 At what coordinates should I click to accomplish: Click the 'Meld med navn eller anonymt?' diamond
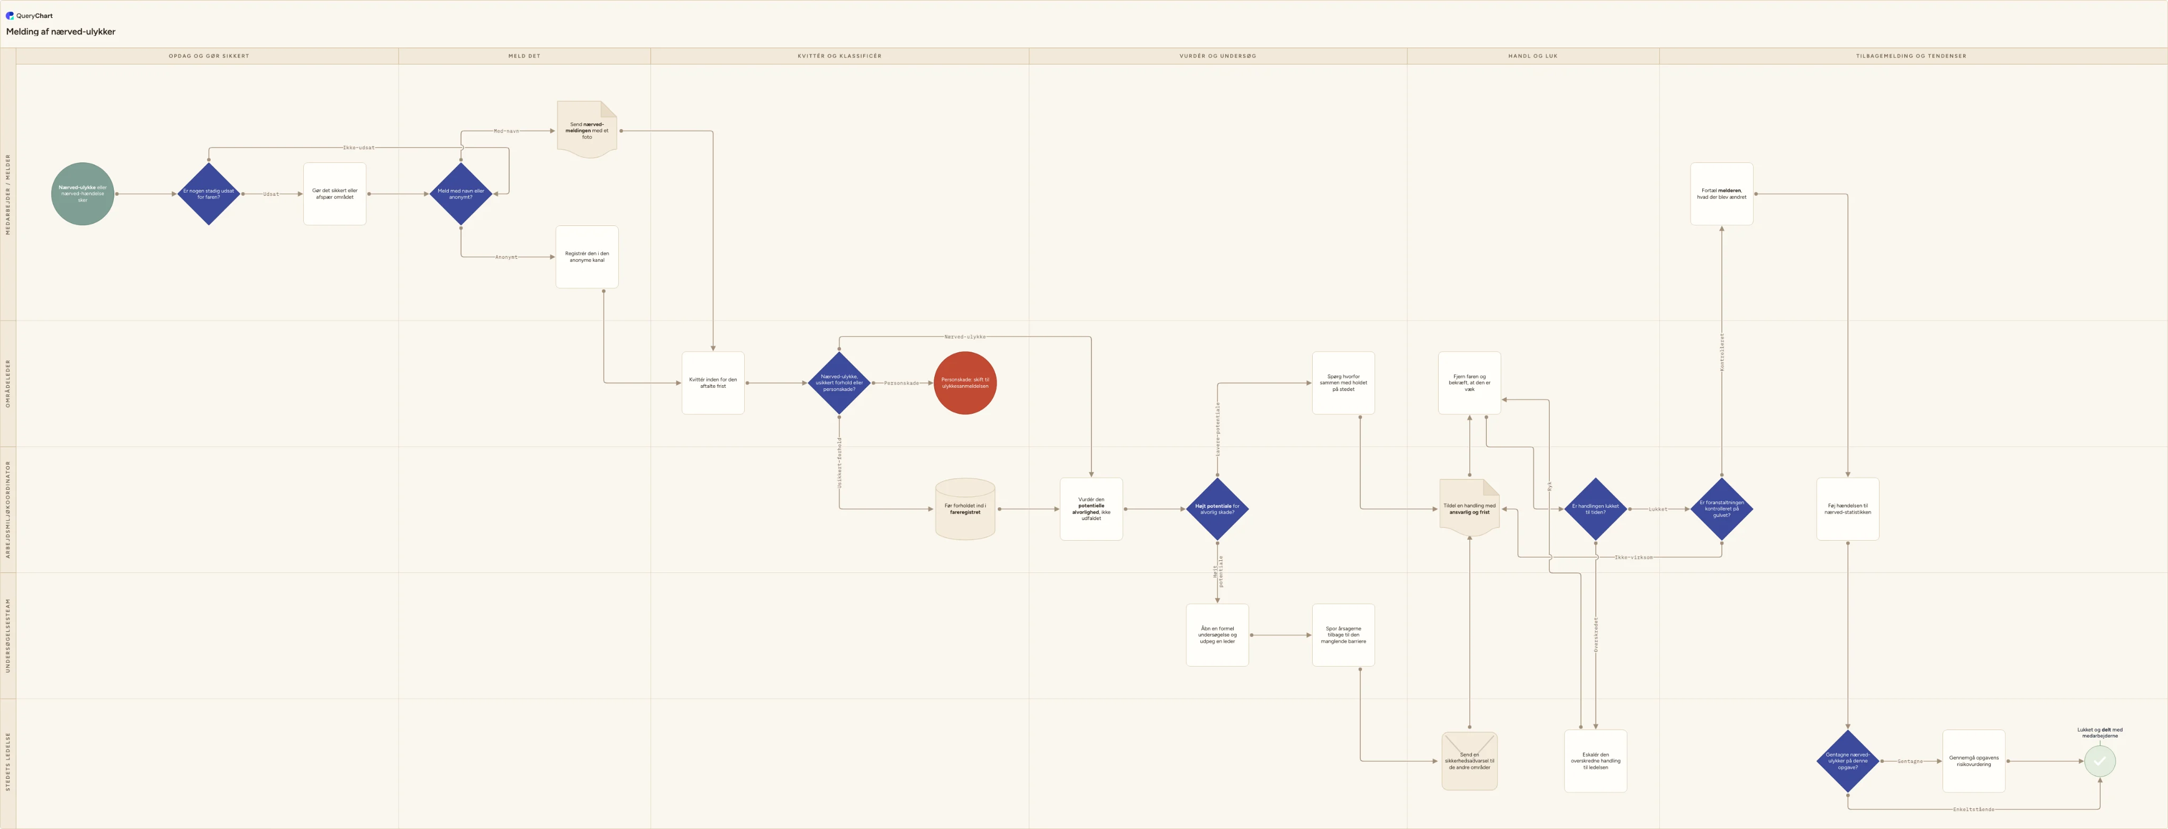pos(460,194)
